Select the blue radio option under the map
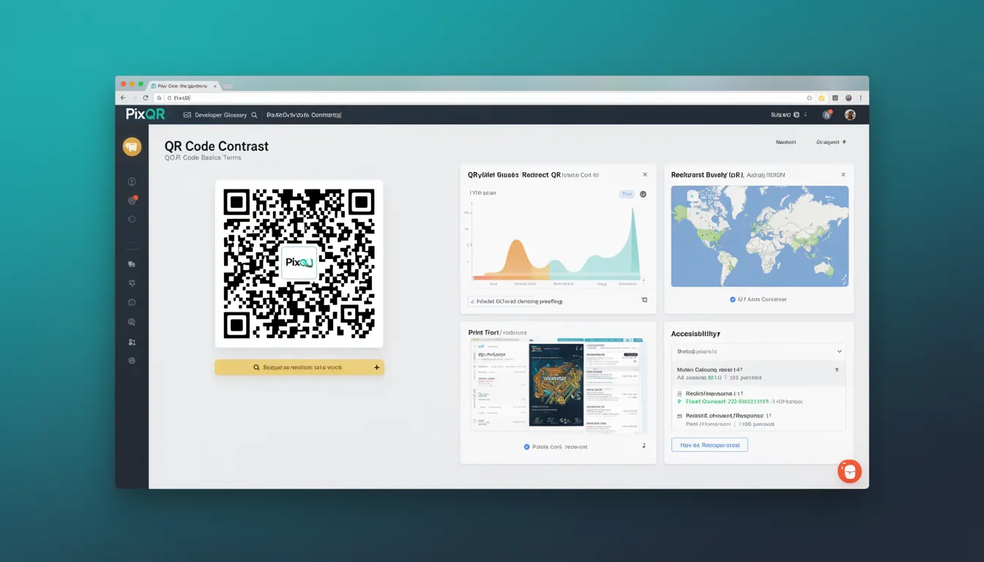Screen dimensions: 984x562 (x=733, y=299)
